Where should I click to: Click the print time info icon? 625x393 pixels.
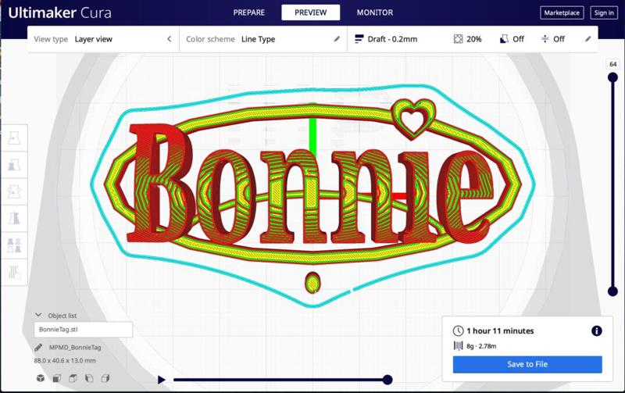coord(596,330)
